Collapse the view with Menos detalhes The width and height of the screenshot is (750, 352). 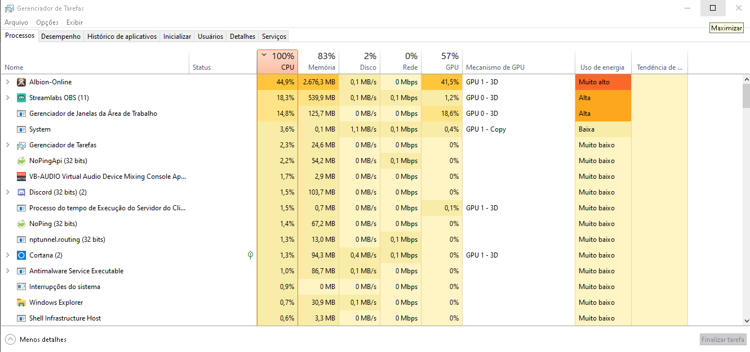point(35,340)
